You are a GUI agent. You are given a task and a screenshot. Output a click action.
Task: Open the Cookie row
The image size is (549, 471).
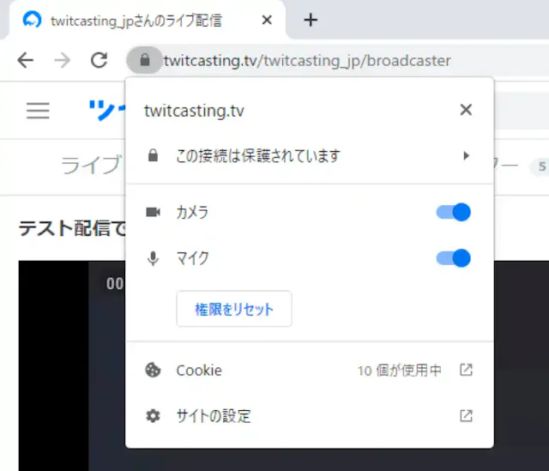[310, 370]
